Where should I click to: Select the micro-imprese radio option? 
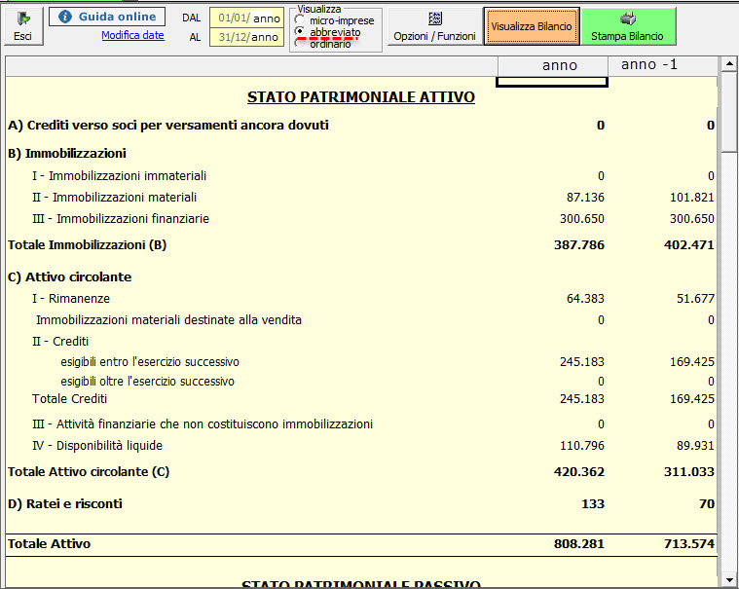click(x=299, y=19)
